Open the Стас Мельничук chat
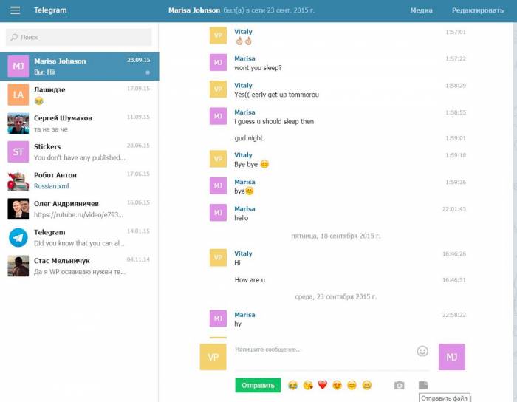This screenshot has height=402, width=517. point(79,265)
